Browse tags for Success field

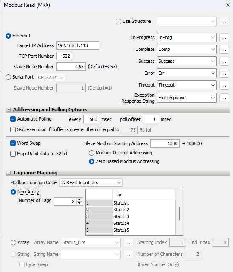pyautogui.click(x=224, y=62)
